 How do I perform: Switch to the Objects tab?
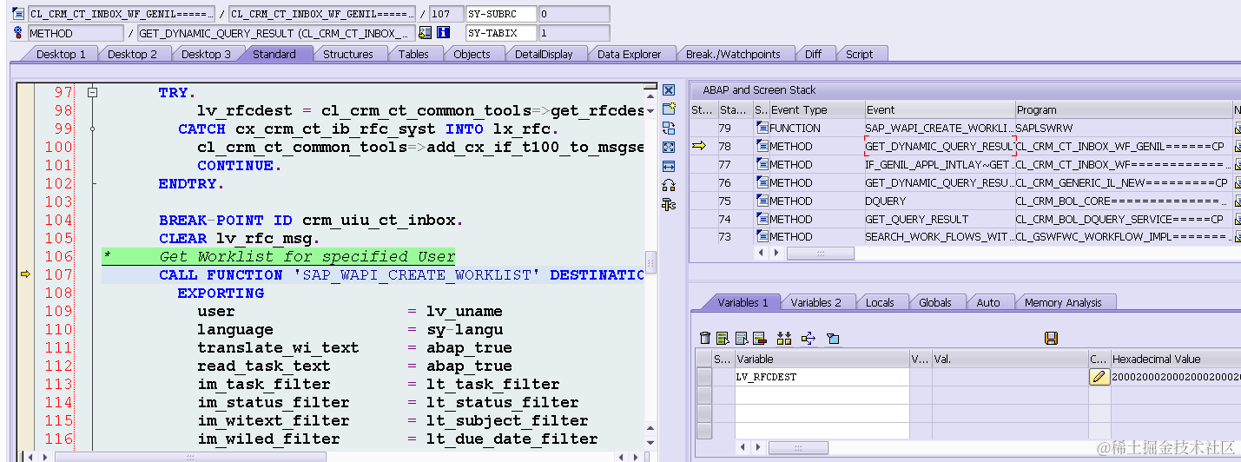click(472, 54)
